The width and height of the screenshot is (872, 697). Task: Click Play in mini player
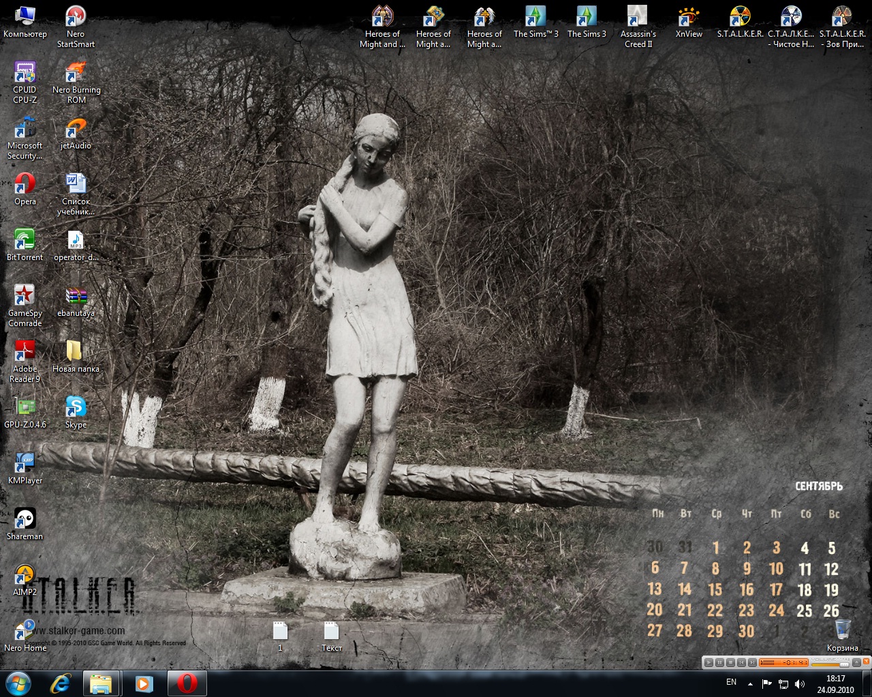pyautogui.click(x=708, y=662)
